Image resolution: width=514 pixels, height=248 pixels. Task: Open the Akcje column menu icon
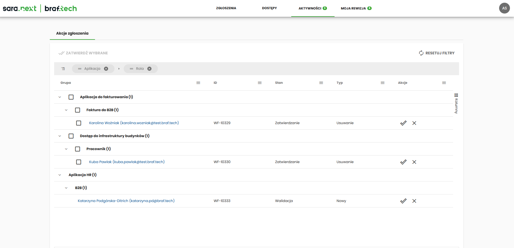444,83
